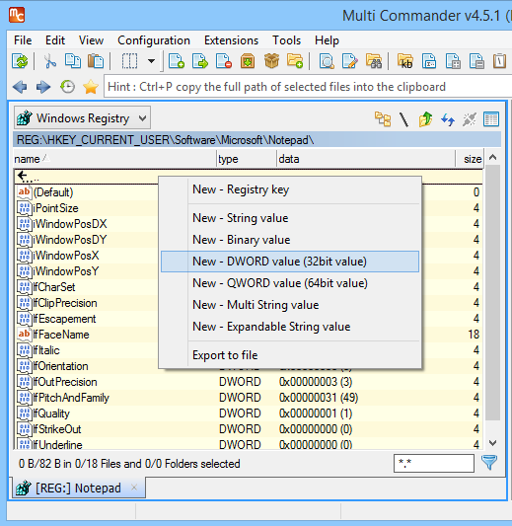Click the back navigation arrow

(20, 87)
